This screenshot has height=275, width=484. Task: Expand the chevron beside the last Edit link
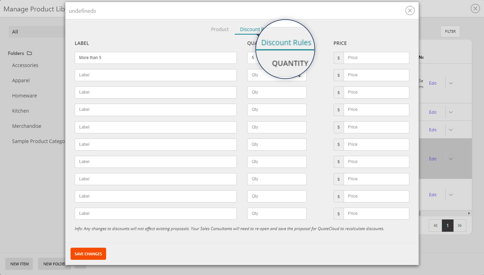click(x=450, y=195)
